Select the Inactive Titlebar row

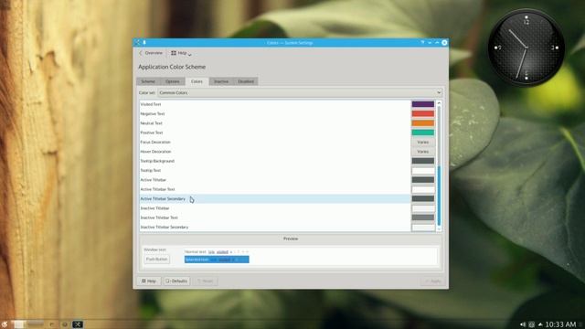tap(275, 208)
